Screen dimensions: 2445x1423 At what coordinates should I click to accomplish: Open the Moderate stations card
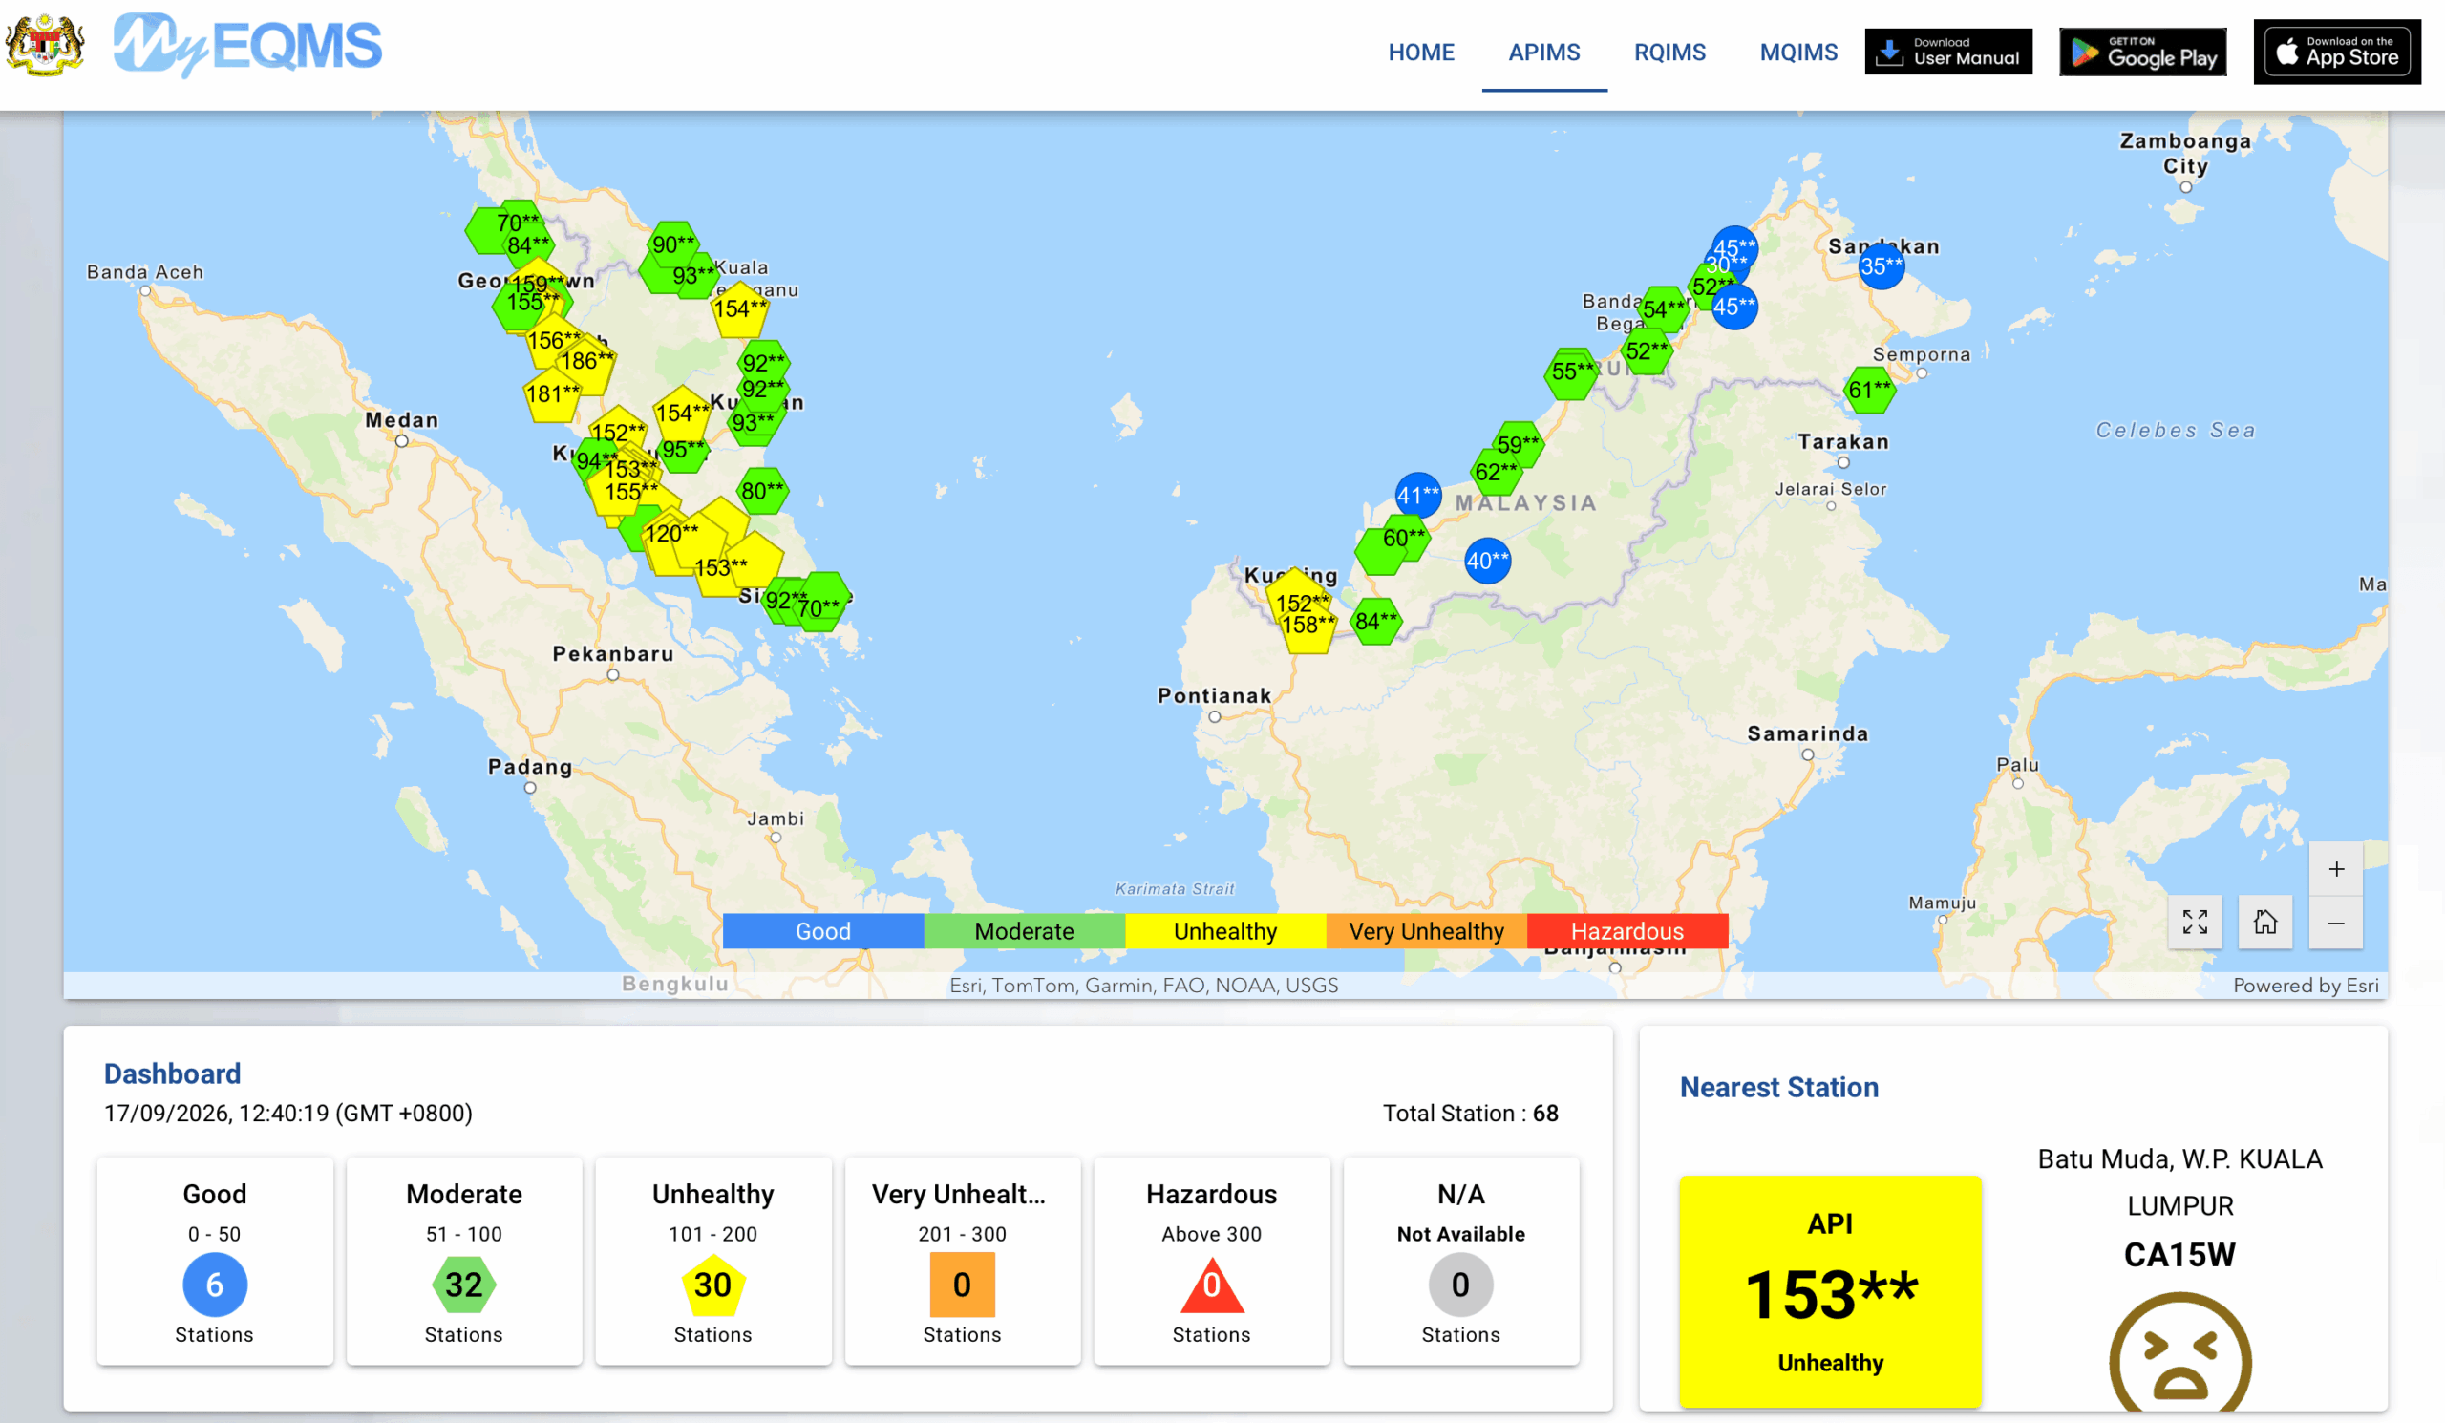point(464,1260)
